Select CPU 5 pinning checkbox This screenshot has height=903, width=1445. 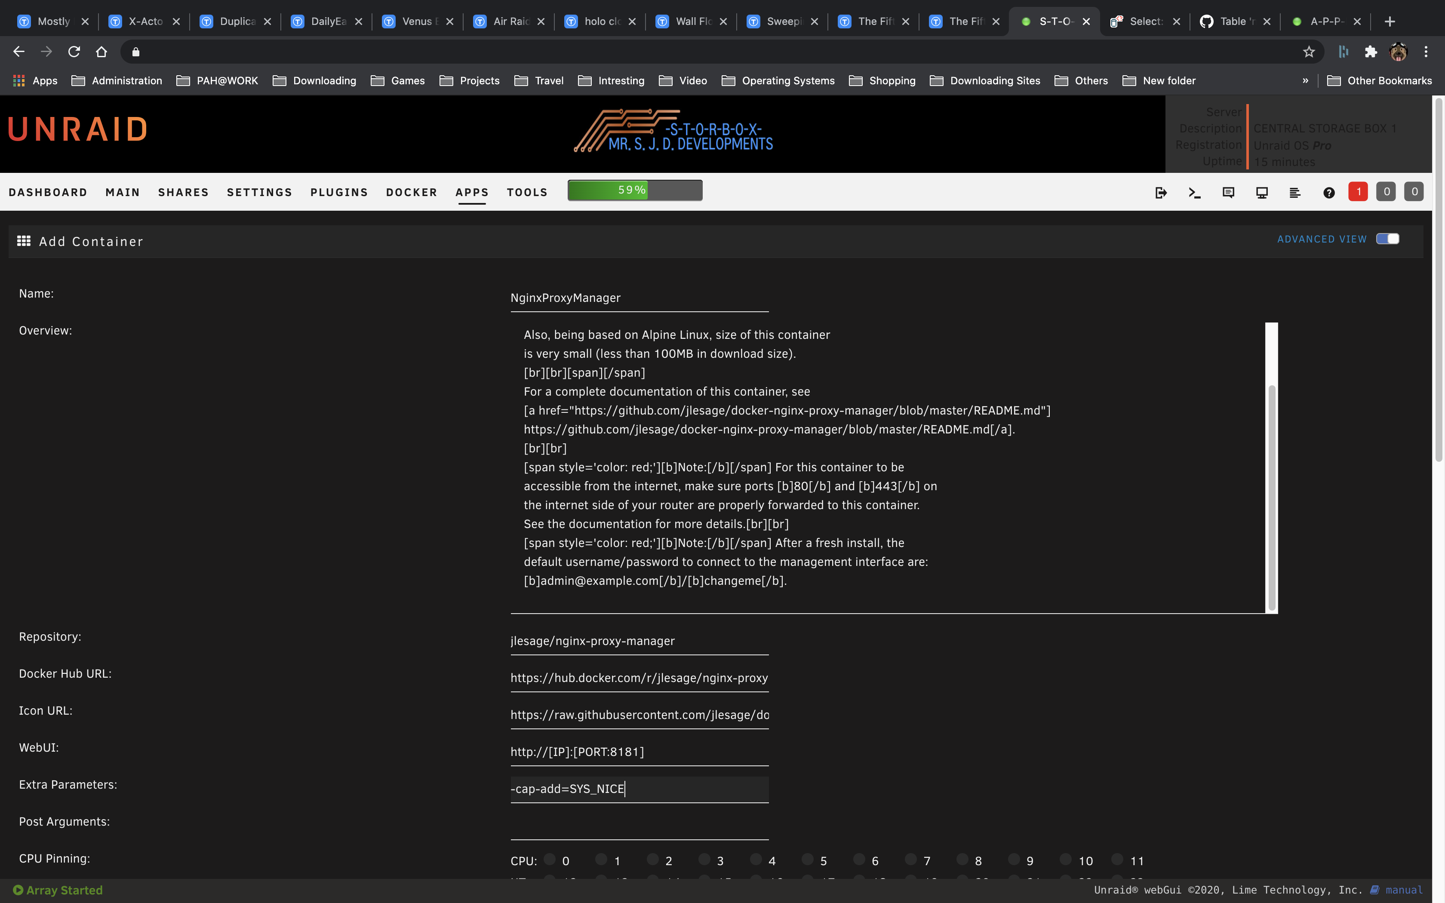808,860
